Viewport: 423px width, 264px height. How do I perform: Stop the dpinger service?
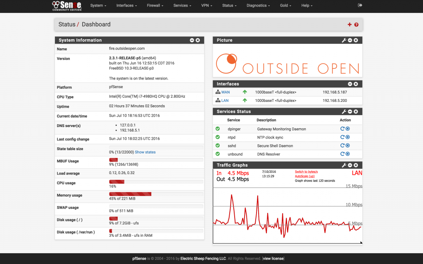tap(348, 129)
